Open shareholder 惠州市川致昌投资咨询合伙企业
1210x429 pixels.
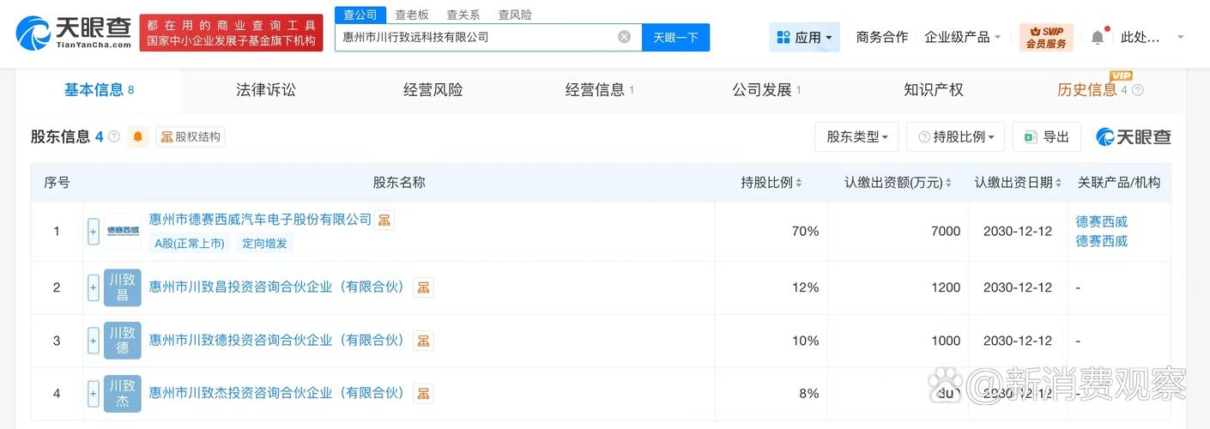point(276,287)
